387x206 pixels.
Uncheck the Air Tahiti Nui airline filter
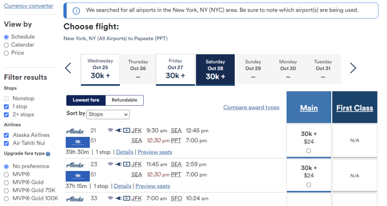(x=7, y=143)
